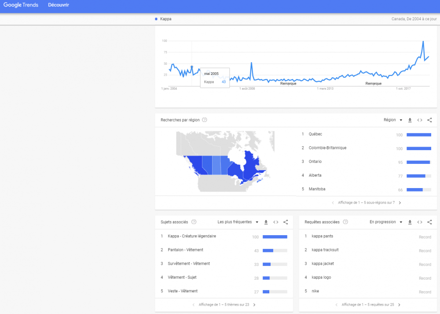The width and height of the screenshot is (440, 314).
Task: Click embed icon for Sujets associés
Action: (x=276, y=222)
